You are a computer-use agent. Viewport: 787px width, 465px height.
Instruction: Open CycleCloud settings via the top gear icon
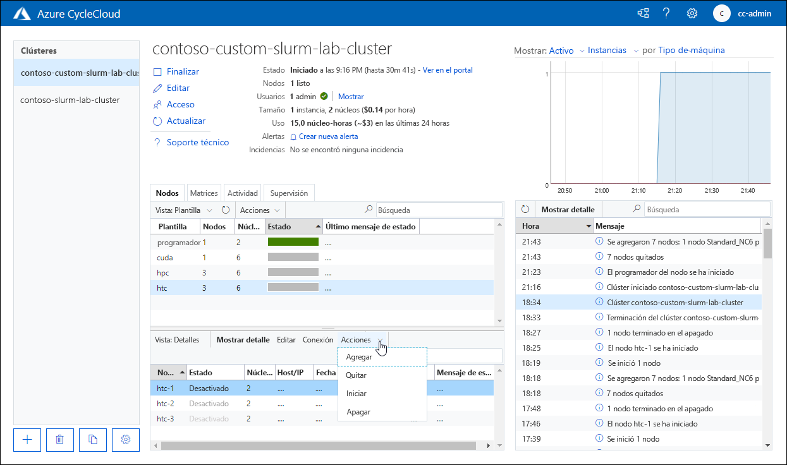692,13
